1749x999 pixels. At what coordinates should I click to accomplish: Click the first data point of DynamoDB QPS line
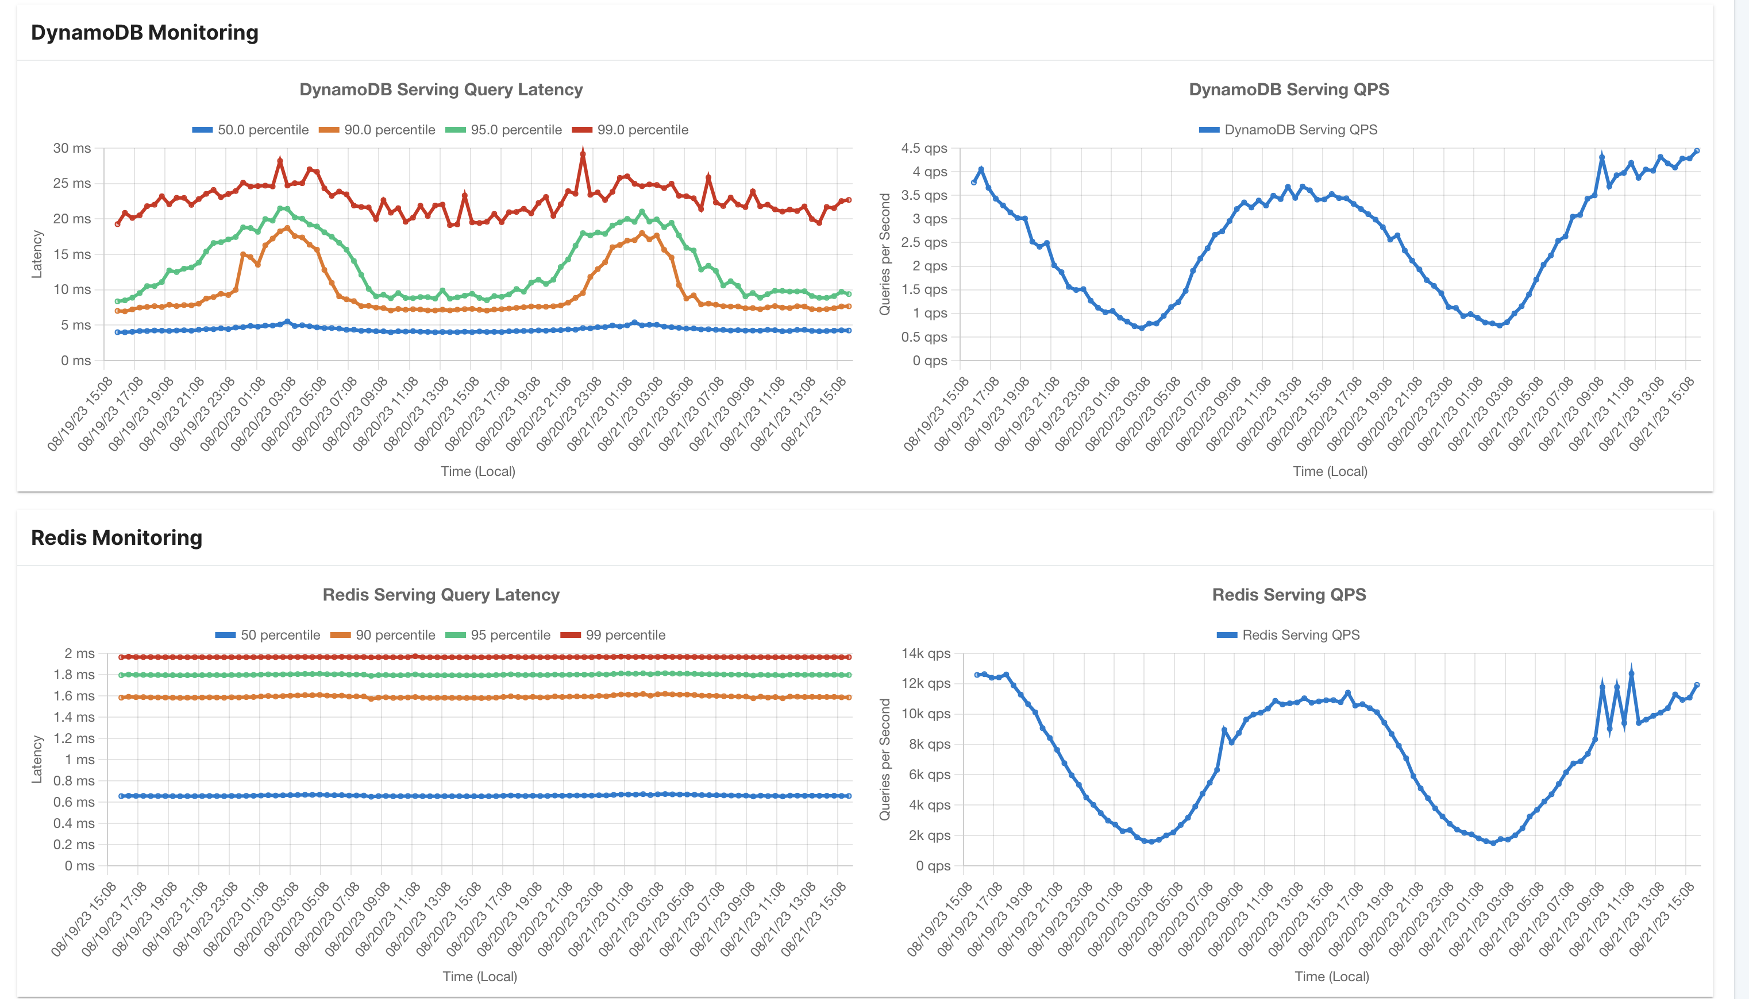point(973,183)
